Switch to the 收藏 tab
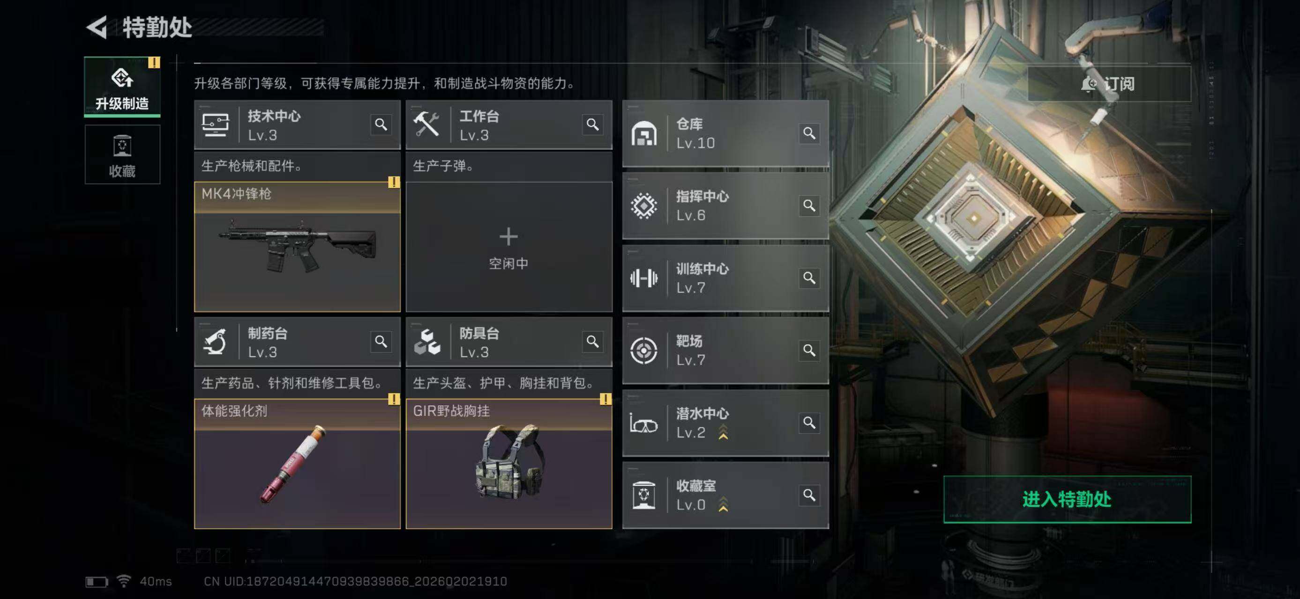 (122, 154)
